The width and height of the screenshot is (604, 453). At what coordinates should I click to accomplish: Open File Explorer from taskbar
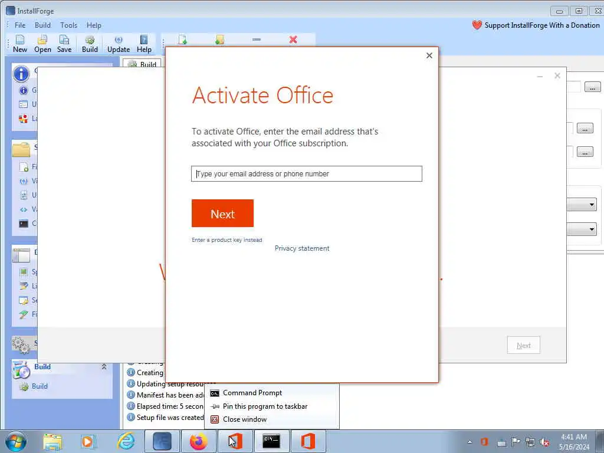52,442
